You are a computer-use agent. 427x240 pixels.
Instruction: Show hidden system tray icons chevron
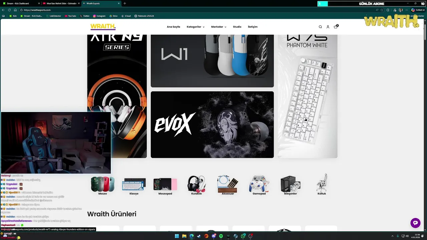pos(392,236)
